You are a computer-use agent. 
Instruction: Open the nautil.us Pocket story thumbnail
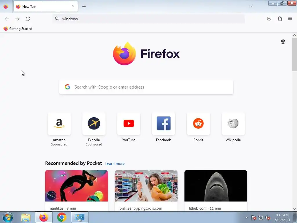(77, 186)
